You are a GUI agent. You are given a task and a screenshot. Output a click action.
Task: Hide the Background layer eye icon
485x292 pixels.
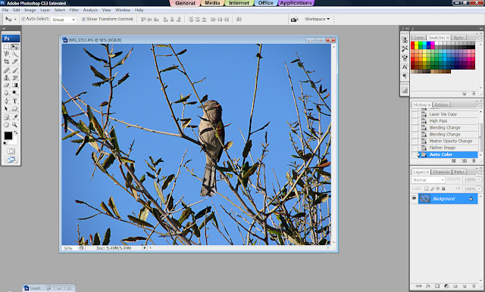point(415,198)
